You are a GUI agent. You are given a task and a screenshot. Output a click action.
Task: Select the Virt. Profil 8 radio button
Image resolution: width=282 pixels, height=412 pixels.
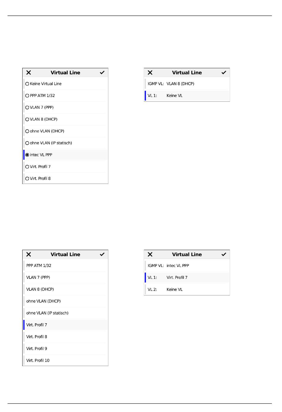(x=27, y=179)
